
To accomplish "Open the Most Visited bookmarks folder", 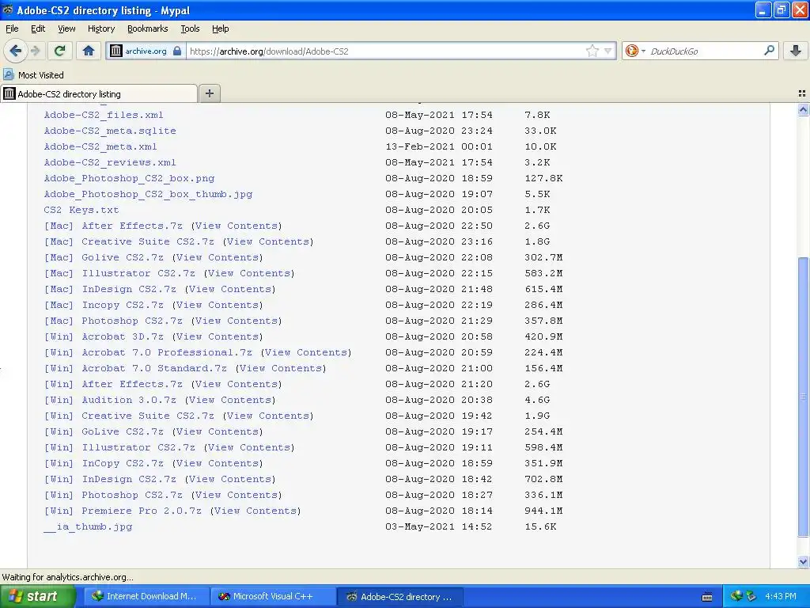I will [x=33, y=75].
